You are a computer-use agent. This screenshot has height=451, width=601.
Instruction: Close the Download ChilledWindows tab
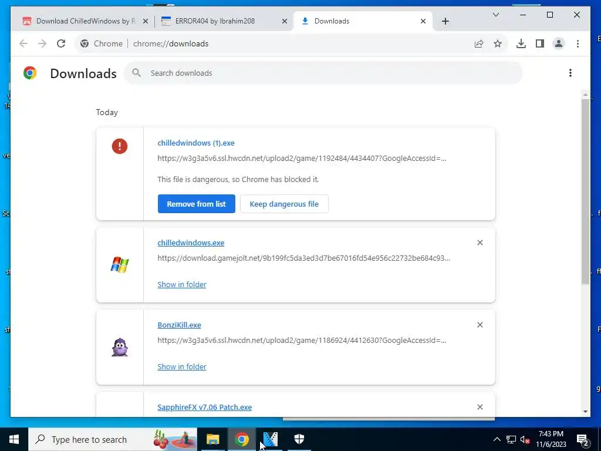[146, 21]
